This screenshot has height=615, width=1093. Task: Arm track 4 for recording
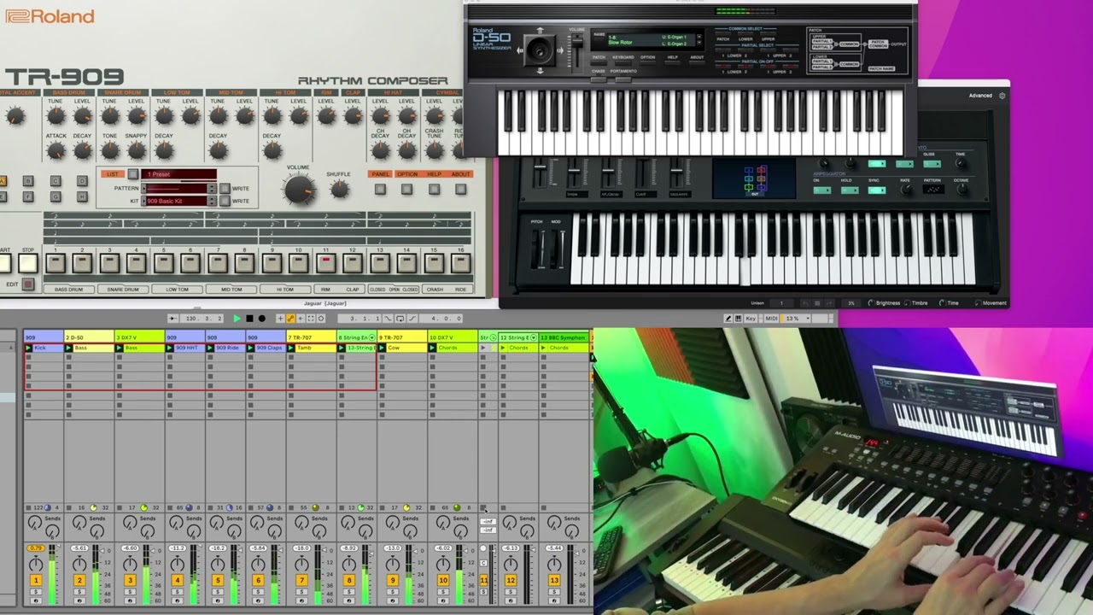point(177,601)
